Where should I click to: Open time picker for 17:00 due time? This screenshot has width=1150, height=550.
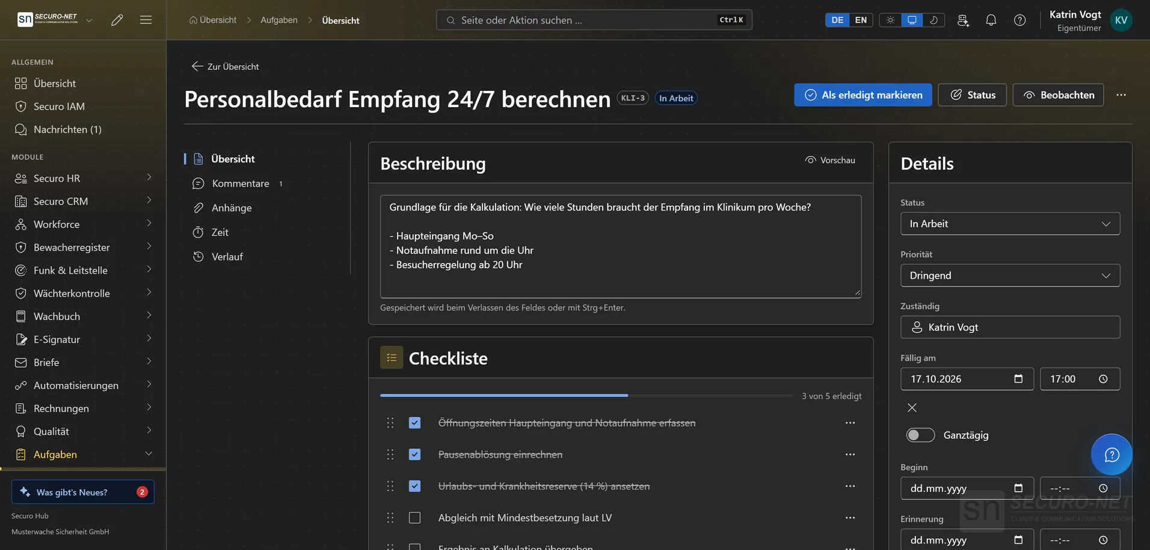point(1103,379)
